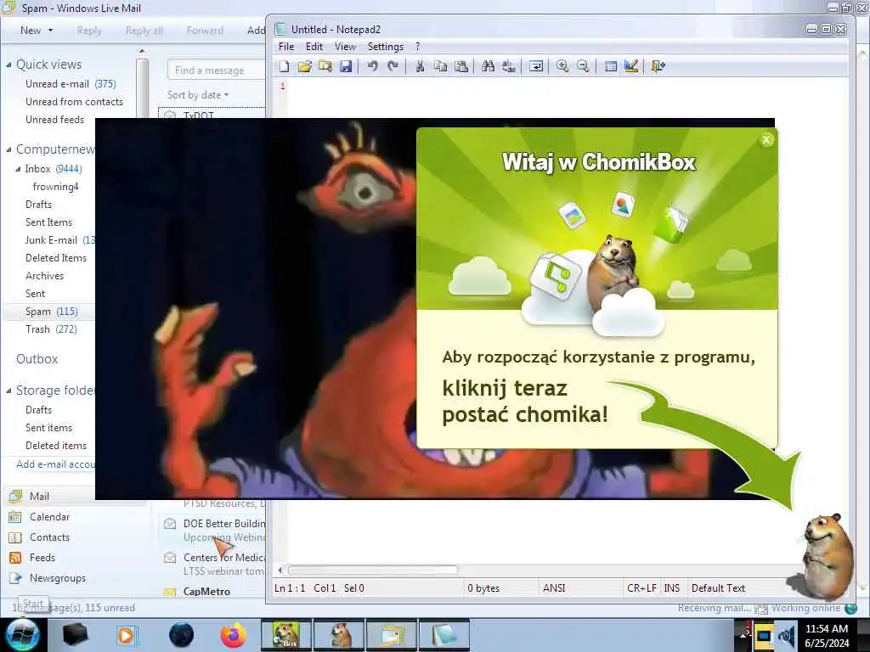Collapse the Quick views section
This screenshot has height=652, width=870.
(8, 65)
